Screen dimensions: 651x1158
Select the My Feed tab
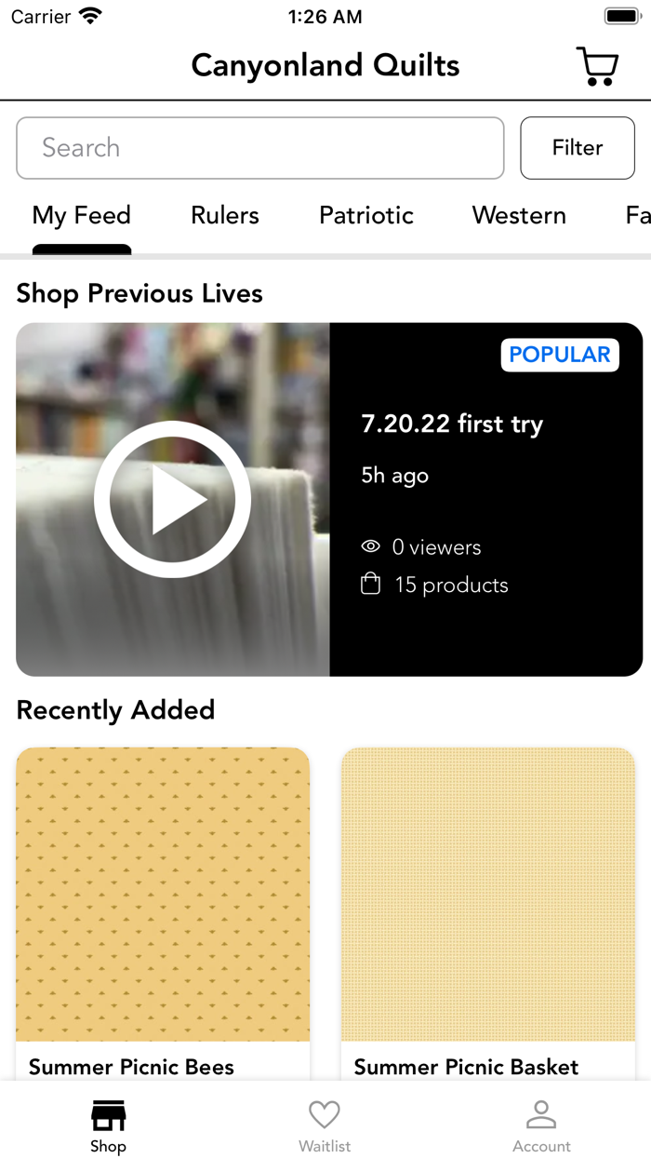[82, 216]
